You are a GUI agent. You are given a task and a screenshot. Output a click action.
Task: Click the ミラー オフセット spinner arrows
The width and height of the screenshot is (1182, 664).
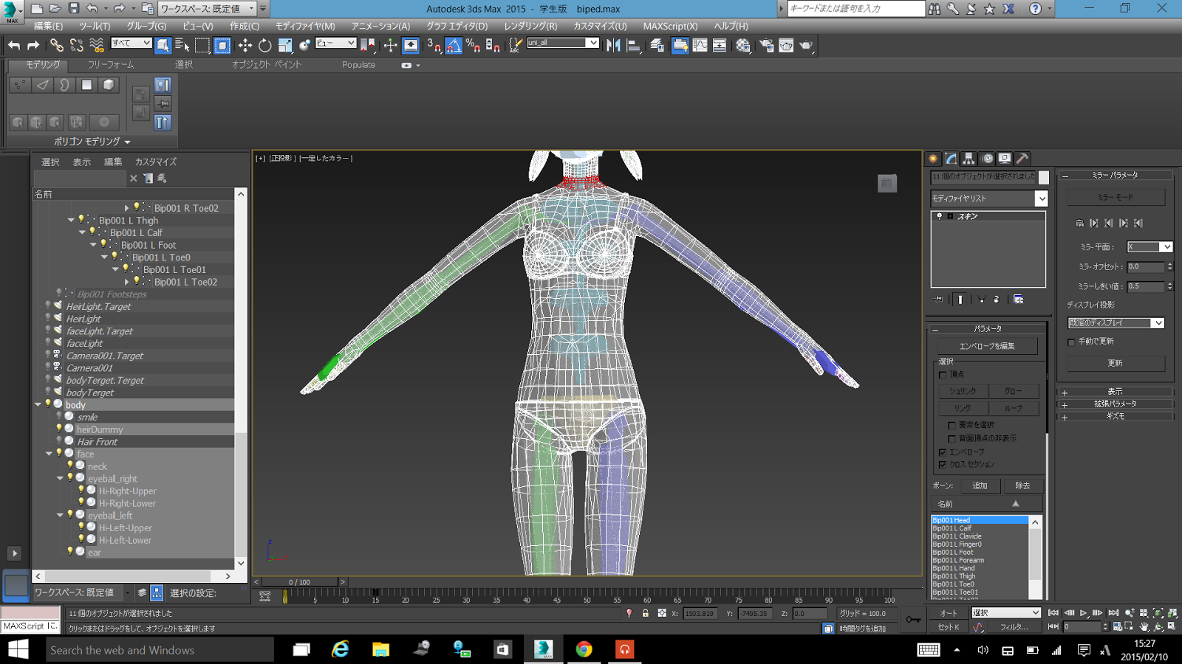coord(1169,266)
